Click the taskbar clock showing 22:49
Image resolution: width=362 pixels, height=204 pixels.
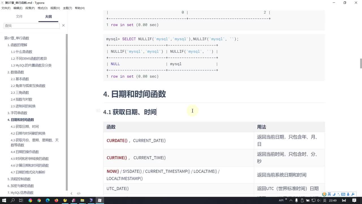point(333,200)
